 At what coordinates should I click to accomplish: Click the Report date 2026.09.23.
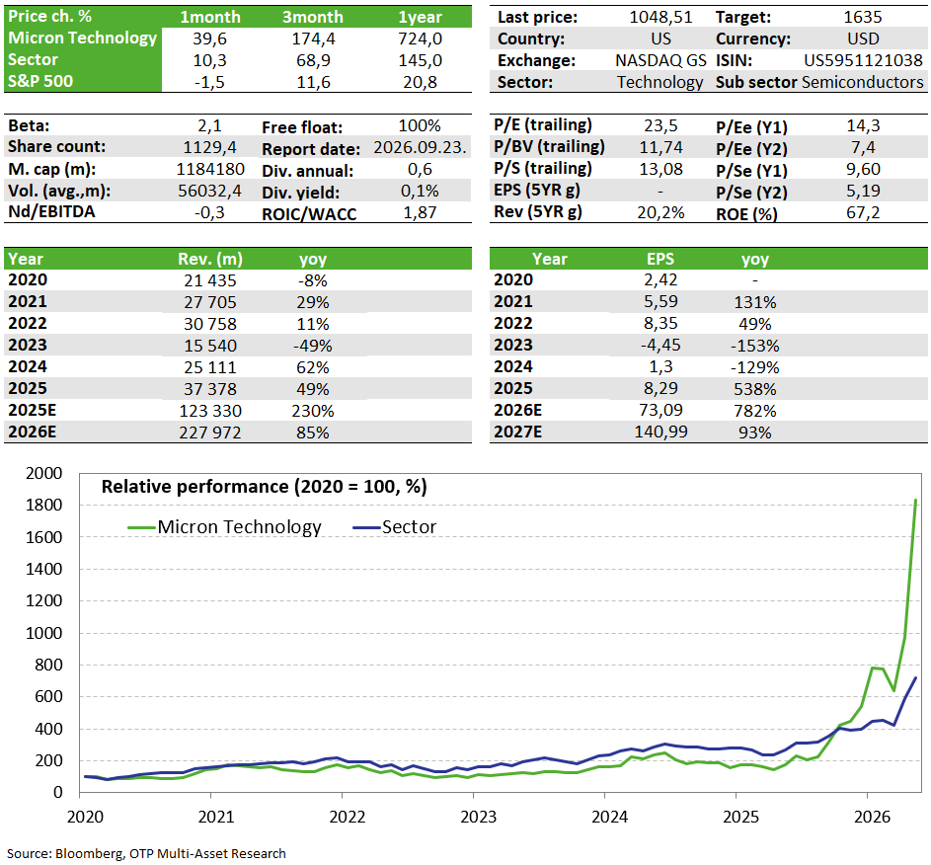[x=420, y=148]
